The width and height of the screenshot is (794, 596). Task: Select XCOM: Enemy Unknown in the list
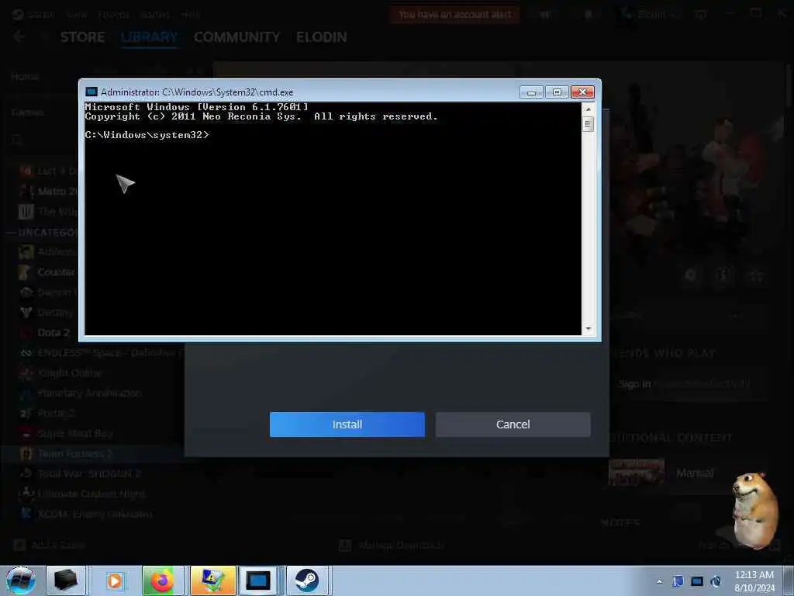click(x=85, y=515)
